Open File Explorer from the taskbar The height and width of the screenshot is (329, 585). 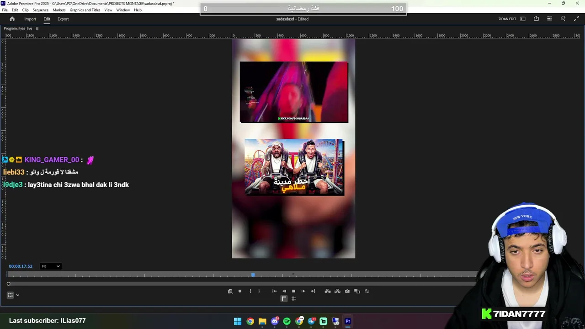tap(262, 321)
